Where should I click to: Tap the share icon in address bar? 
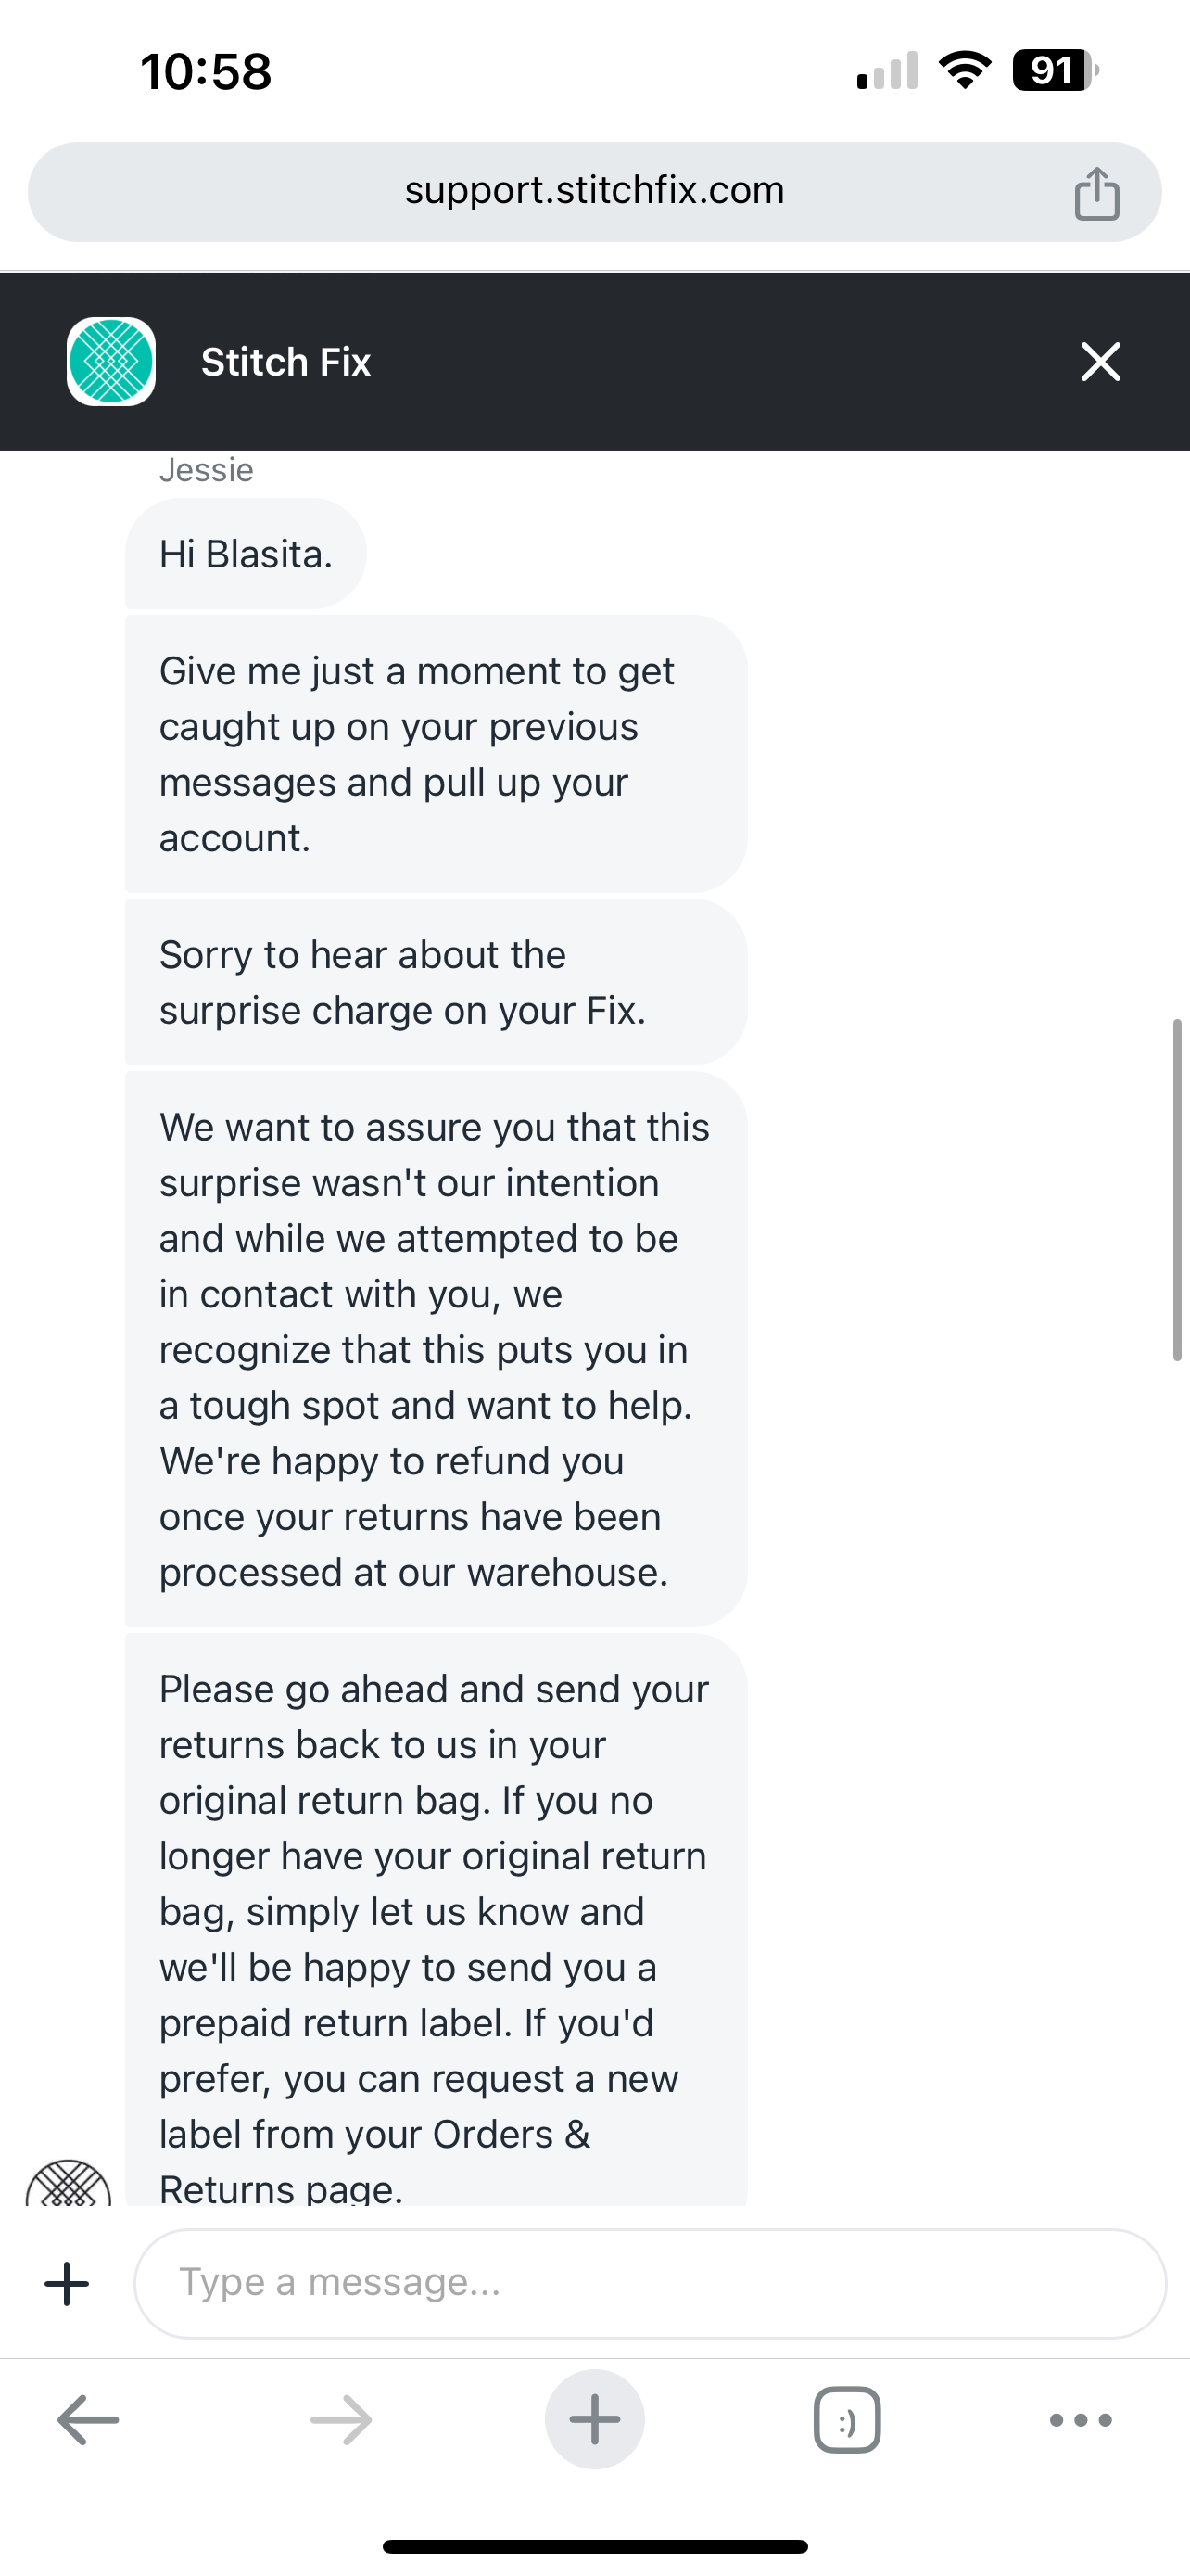1096,193
